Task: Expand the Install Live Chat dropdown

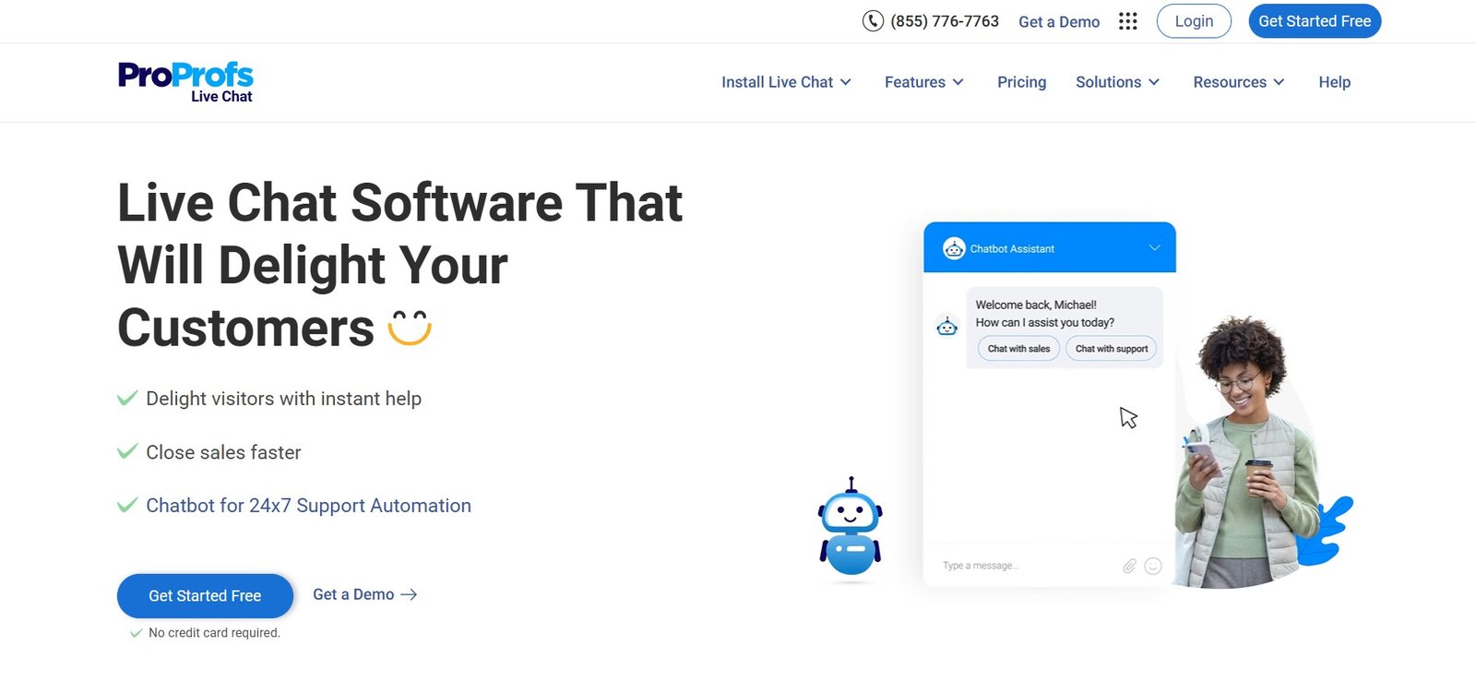Action: coord(786,82)
